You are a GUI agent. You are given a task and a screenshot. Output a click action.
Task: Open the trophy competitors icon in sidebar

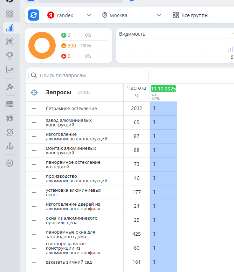(x=10, y=56)
